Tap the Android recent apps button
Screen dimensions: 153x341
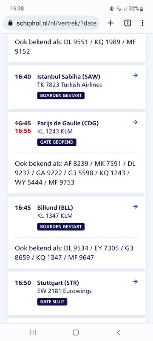point(33,332)
